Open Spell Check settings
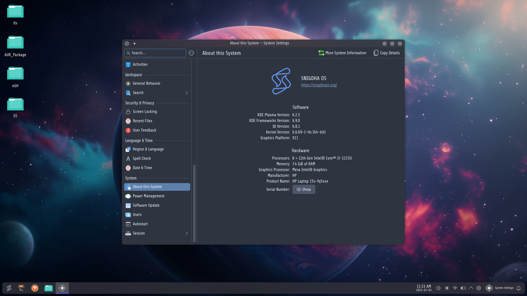Screen dimensions: 527x296 [x=157, y=158]
